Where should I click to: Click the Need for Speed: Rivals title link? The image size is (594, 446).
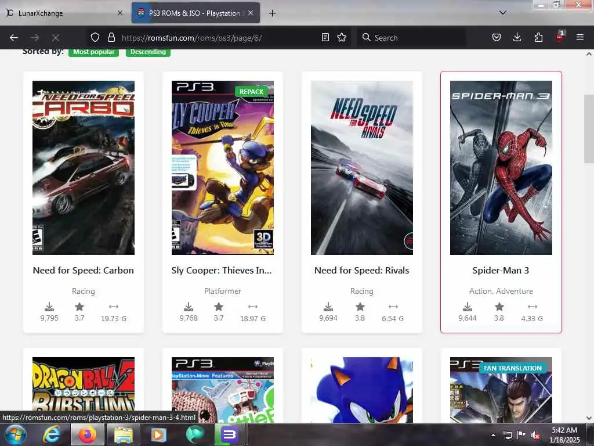point(362,271)
